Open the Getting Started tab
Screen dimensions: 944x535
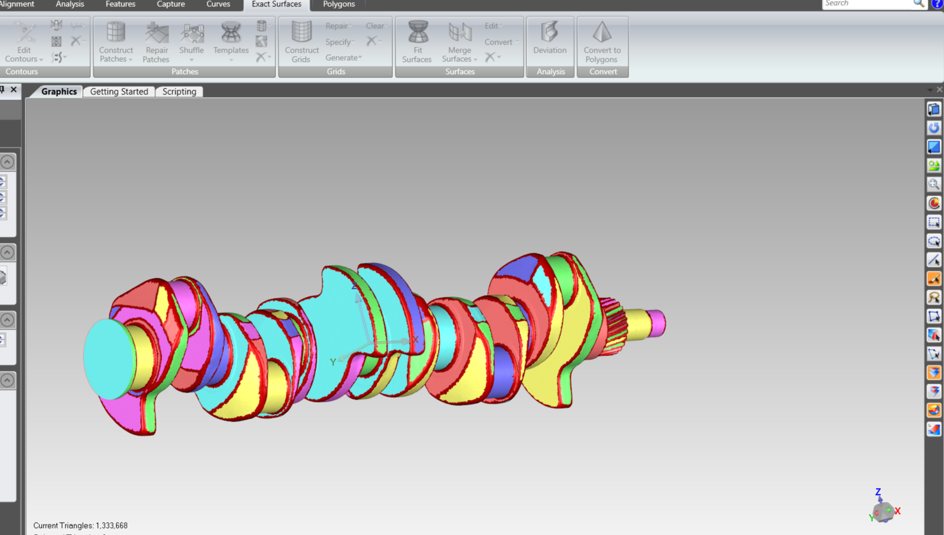(x=119, y=91)
